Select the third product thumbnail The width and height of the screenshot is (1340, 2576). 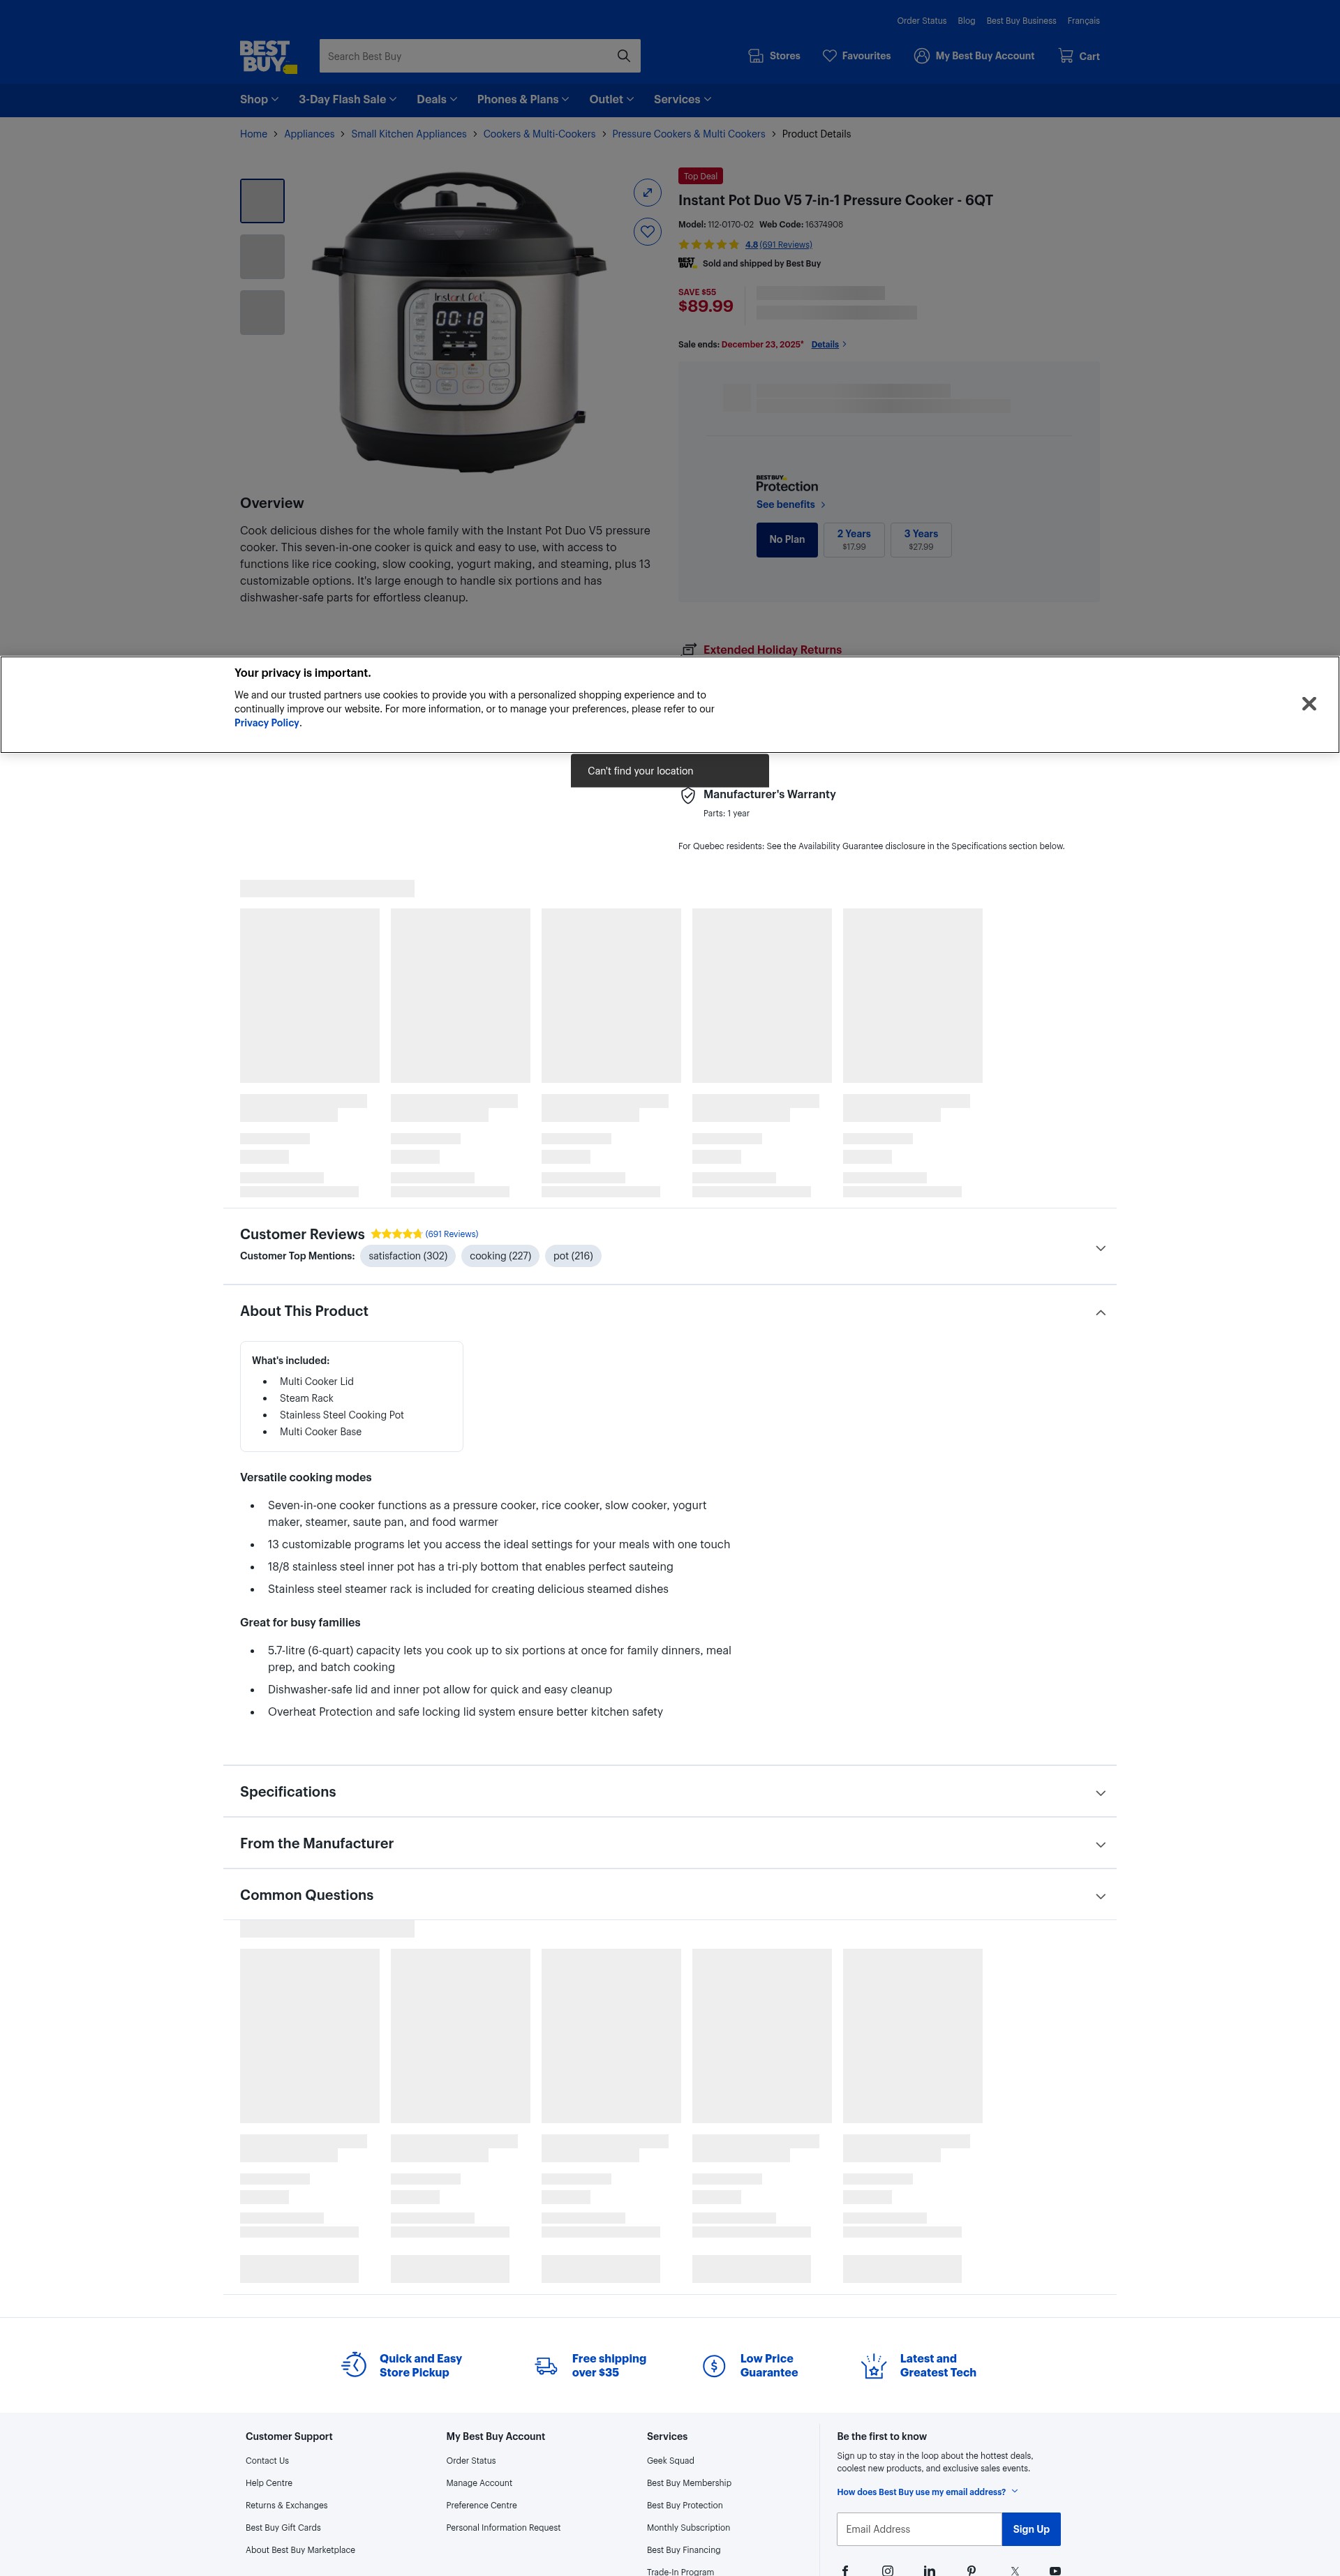point(262,313)
